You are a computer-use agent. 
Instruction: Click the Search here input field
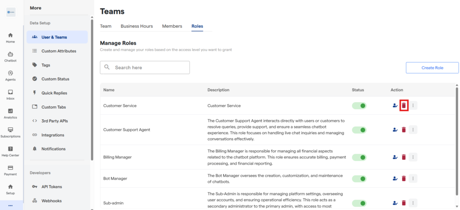(145, 67)
